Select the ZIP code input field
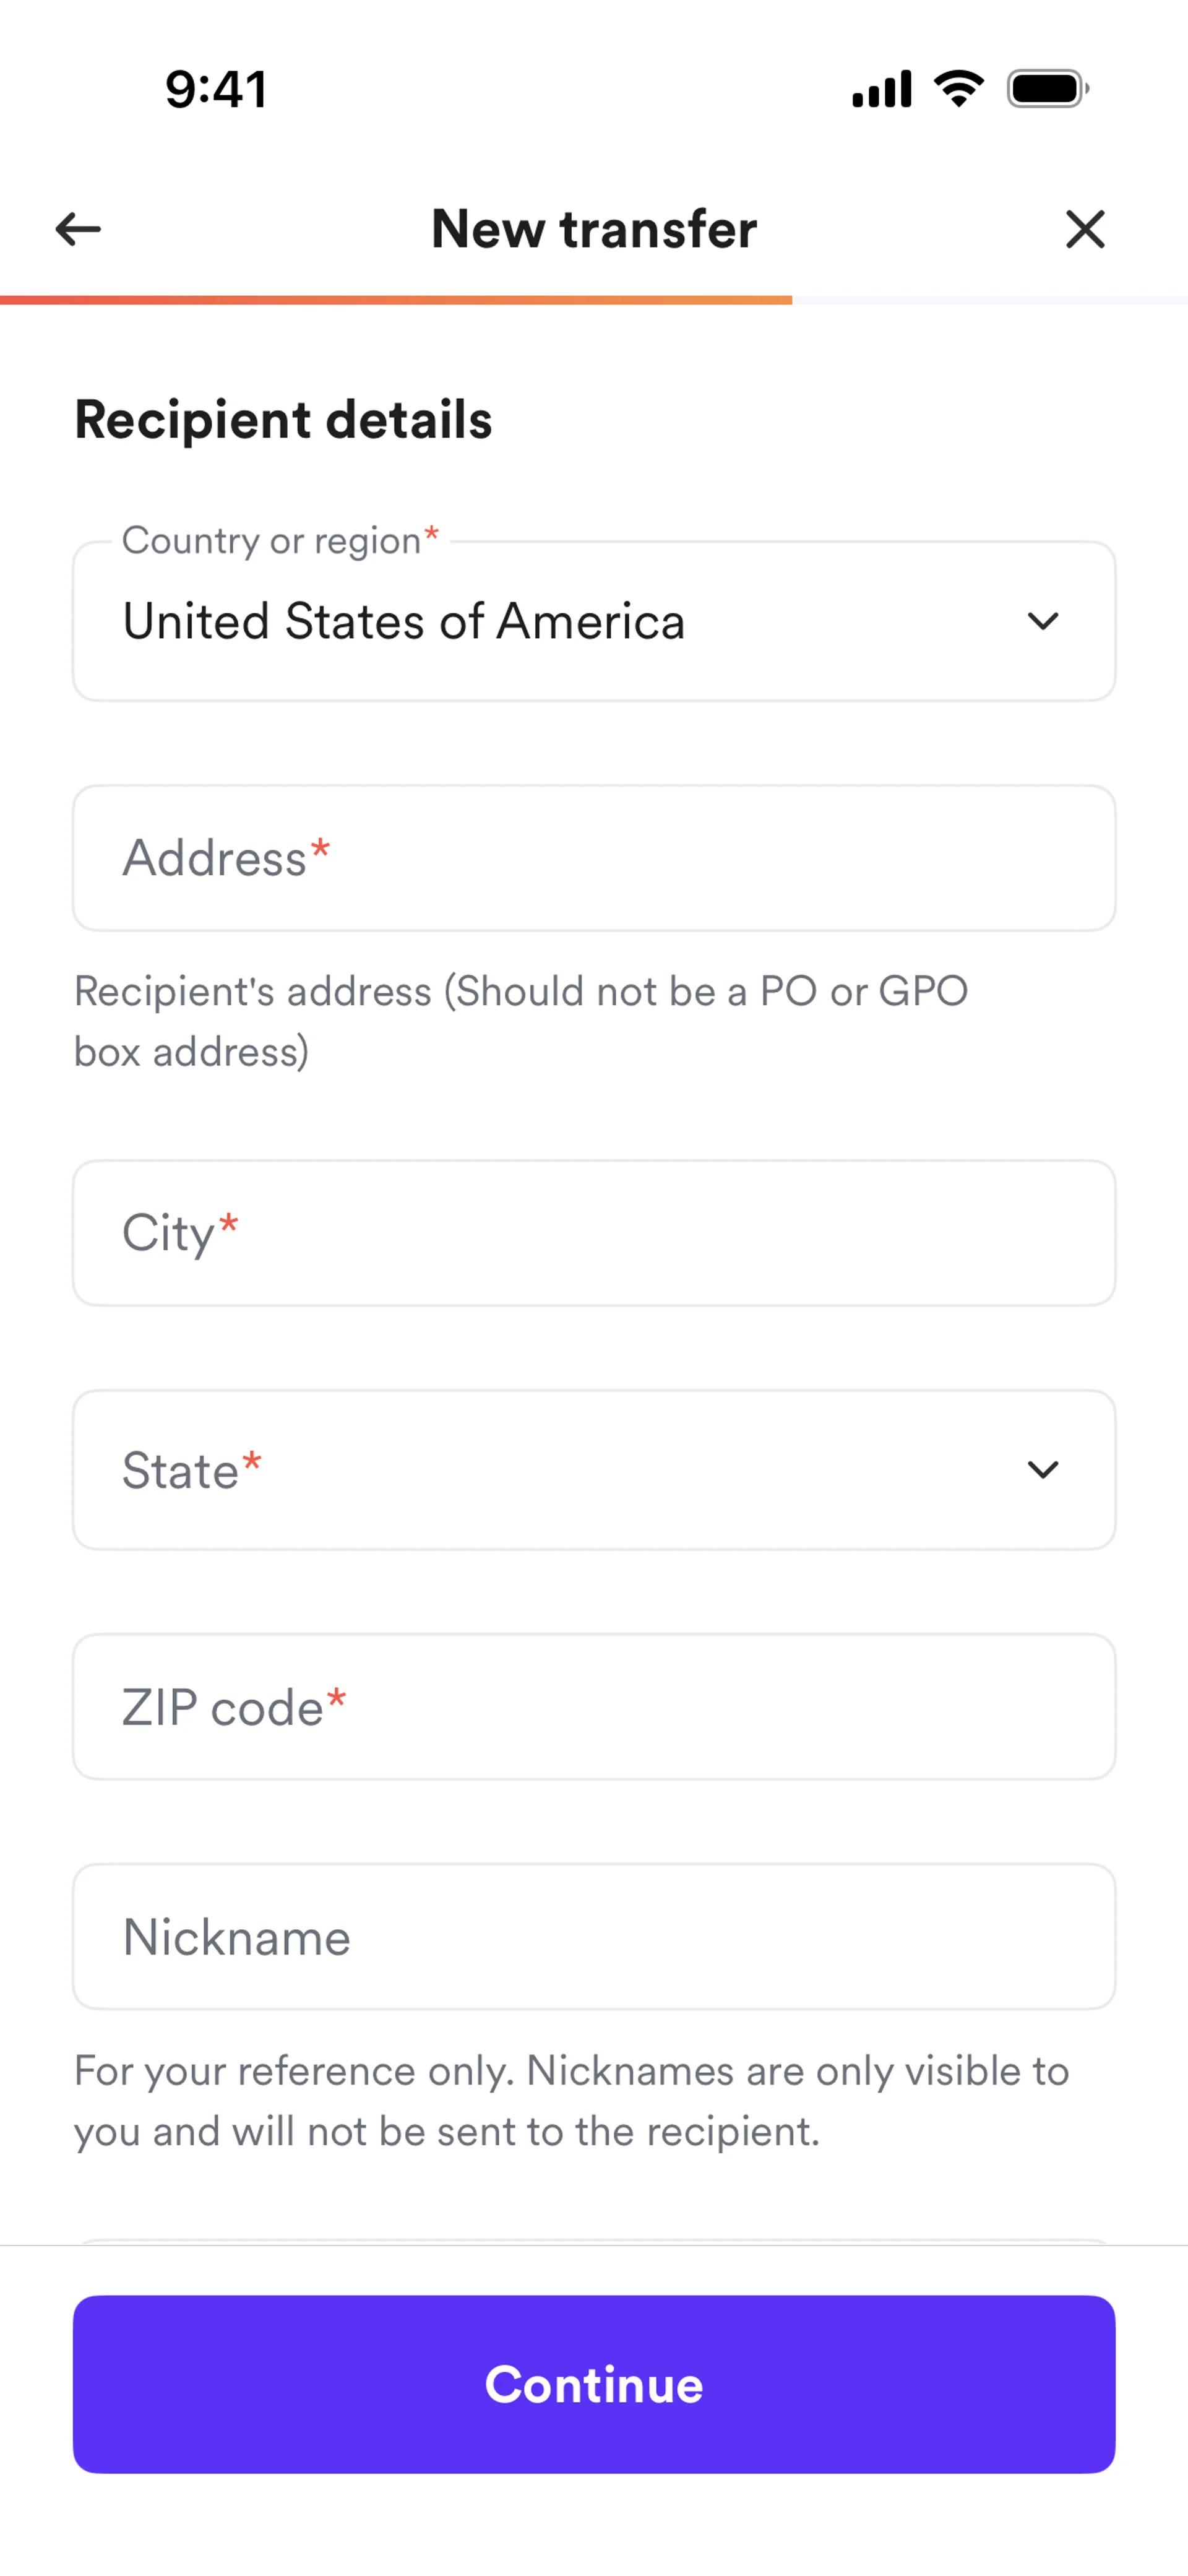This screenshot has width=1188, height=2576. point(594,1707)
